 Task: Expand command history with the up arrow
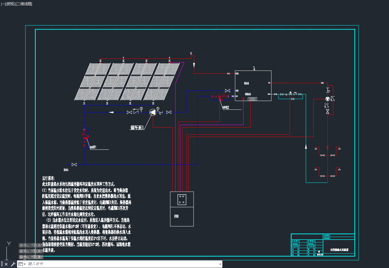(x=220, y=264)
